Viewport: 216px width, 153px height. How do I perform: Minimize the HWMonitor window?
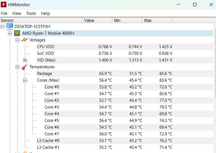click(x=179, y=4)
